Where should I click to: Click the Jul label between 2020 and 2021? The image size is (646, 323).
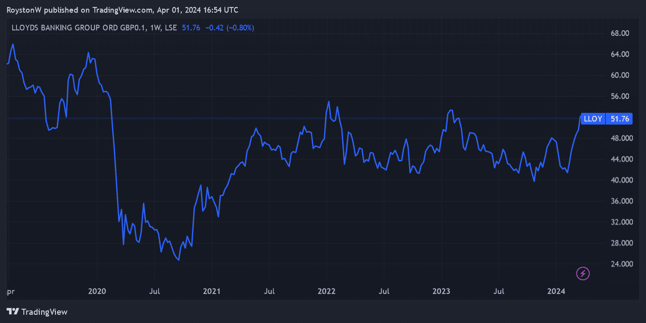coord(155,291)
